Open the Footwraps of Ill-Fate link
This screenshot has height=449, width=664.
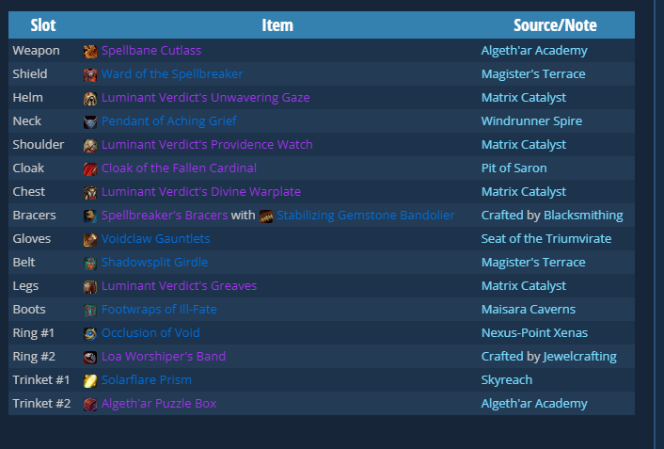(159, 309)
